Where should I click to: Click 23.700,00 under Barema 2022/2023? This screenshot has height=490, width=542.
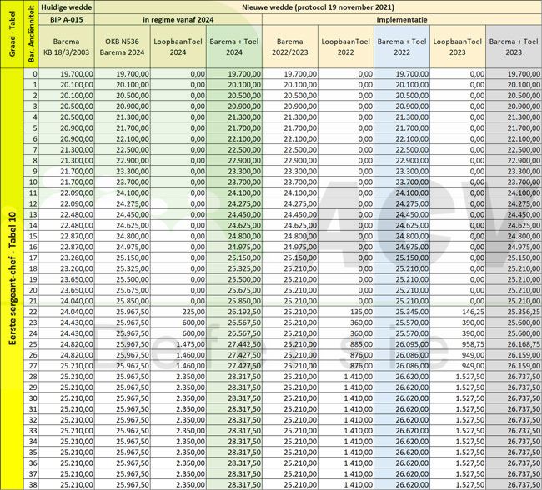[x=290, y=182]
